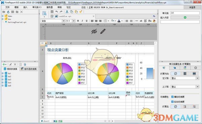Open the 插入 menu
This screenshot has height=124, width=202.
click(x=25, y=7)
